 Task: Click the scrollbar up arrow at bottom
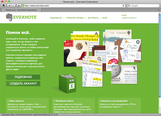[x=160, y=110]
